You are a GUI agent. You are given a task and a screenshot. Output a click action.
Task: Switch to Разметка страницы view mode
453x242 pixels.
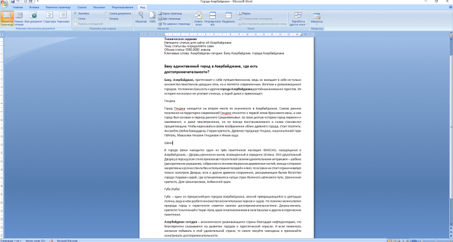[x=7, y=19]
